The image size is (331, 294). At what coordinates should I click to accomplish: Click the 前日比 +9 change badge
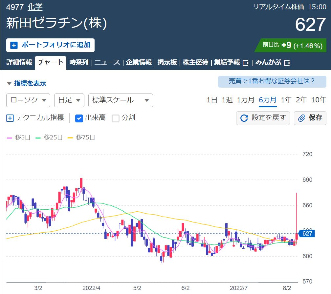click(x=291, y=45)
